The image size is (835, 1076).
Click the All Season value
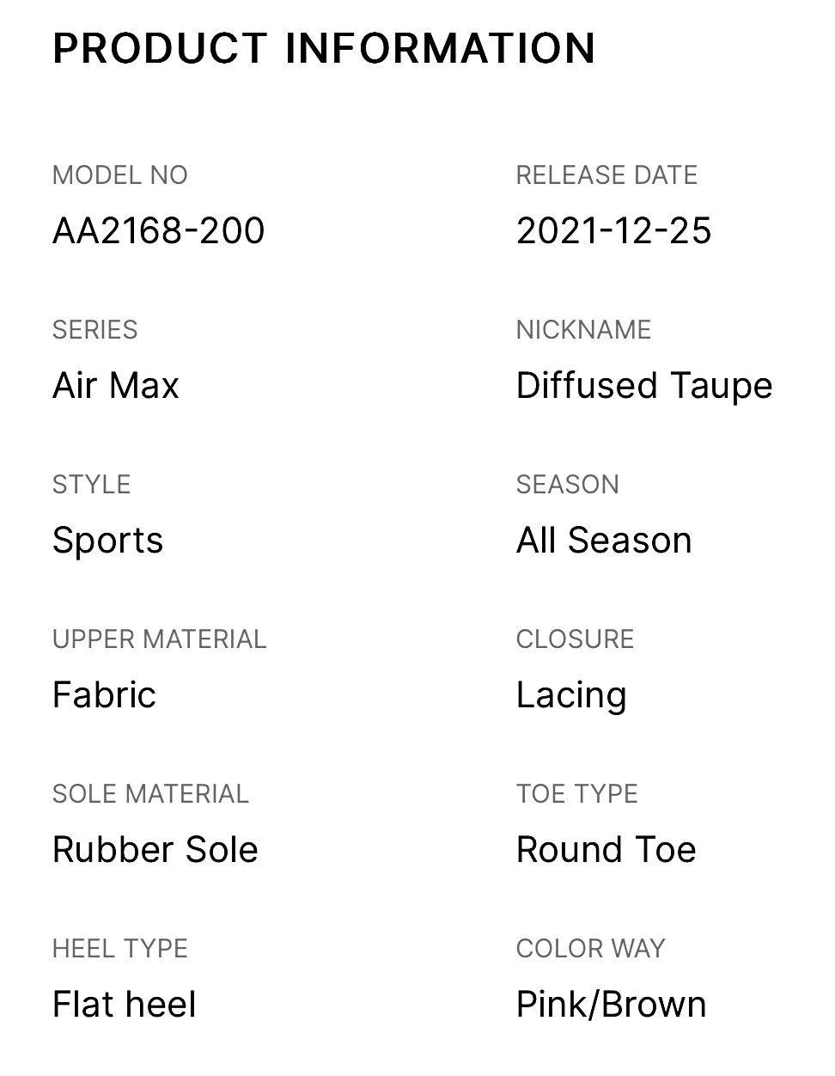[x=604, y=541]
